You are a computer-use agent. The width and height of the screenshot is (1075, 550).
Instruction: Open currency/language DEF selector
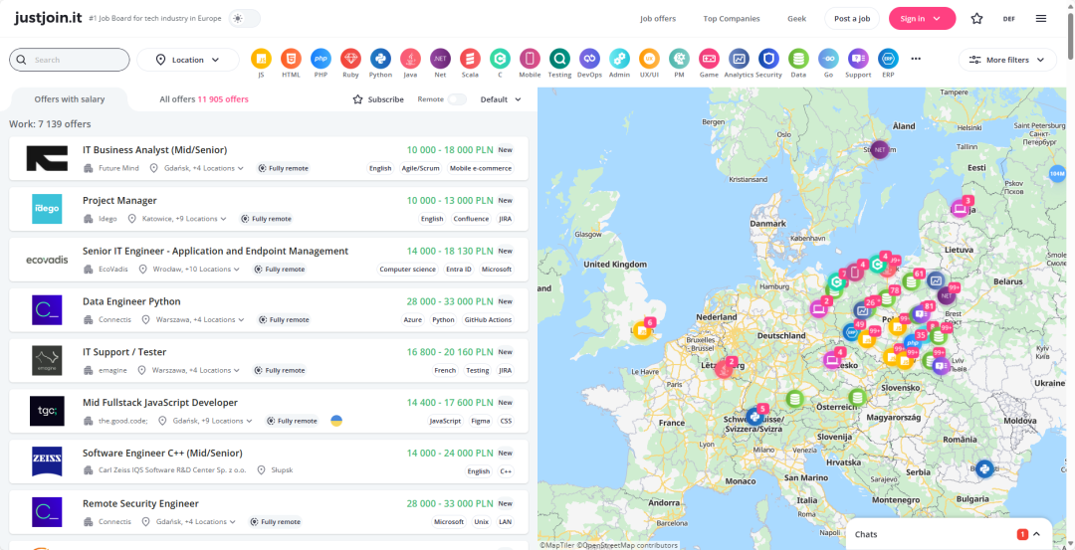1009,19
